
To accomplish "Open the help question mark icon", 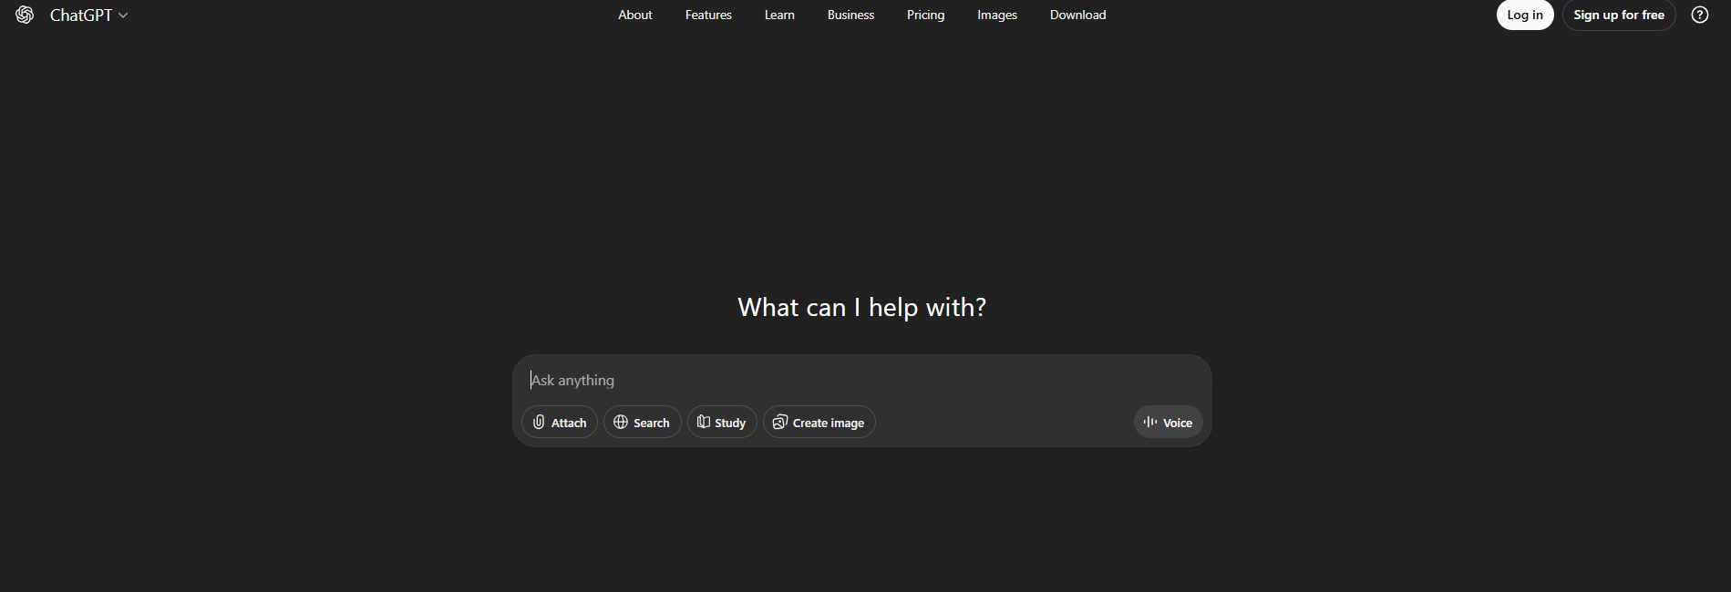I will [1700, 15].
